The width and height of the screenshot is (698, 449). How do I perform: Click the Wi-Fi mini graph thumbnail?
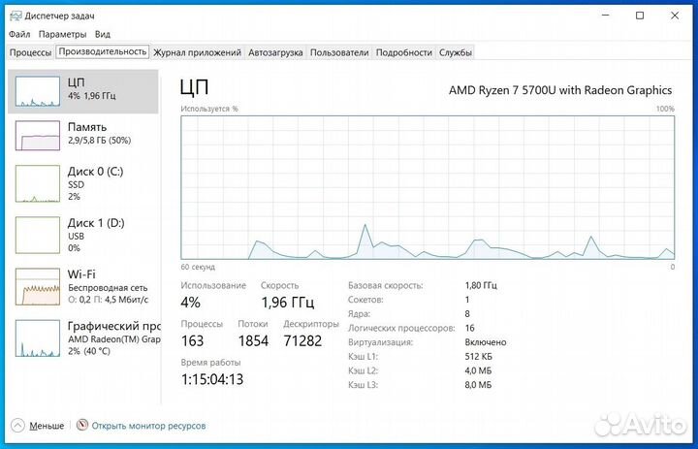38,286
